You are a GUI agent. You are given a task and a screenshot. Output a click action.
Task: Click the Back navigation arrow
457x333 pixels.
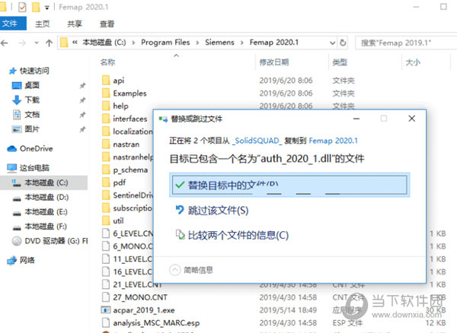click(5, 43)
